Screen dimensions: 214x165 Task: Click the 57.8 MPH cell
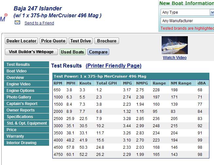pos(70,147)
